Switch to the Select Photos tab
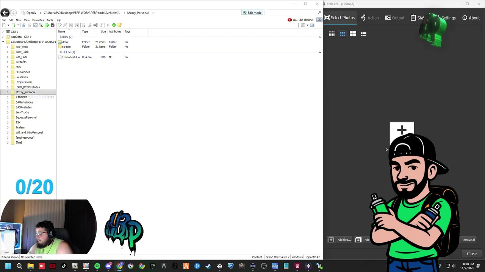485x272 pixels. (339, 18)
